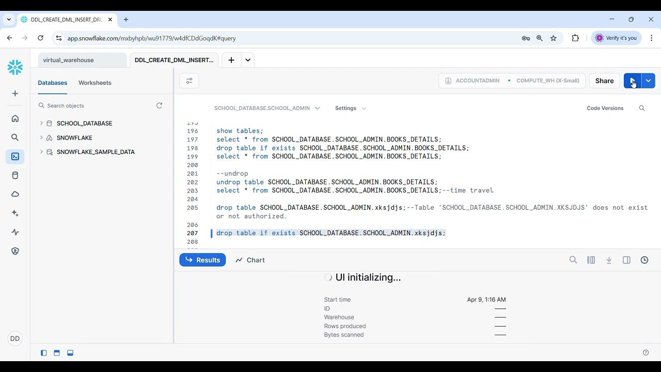This screenshot has width=661, height=372.
Task: Open the Data database sidebar icon
Action: pos(15,175)
